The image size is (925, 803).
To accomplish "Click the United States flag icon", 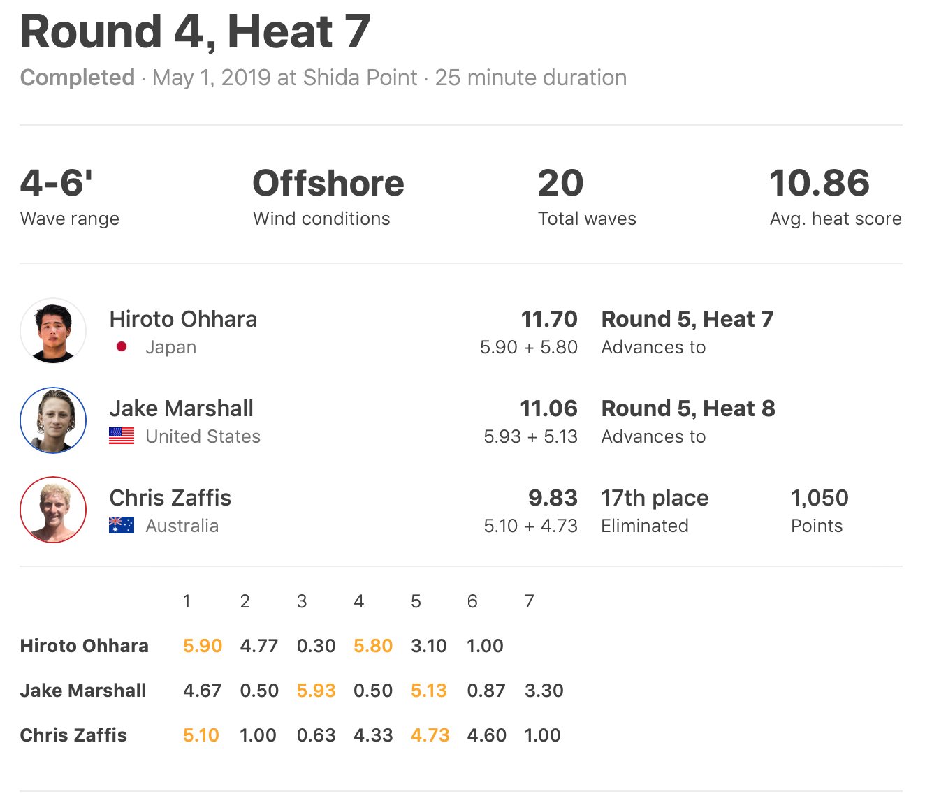I will pos(122,436).
